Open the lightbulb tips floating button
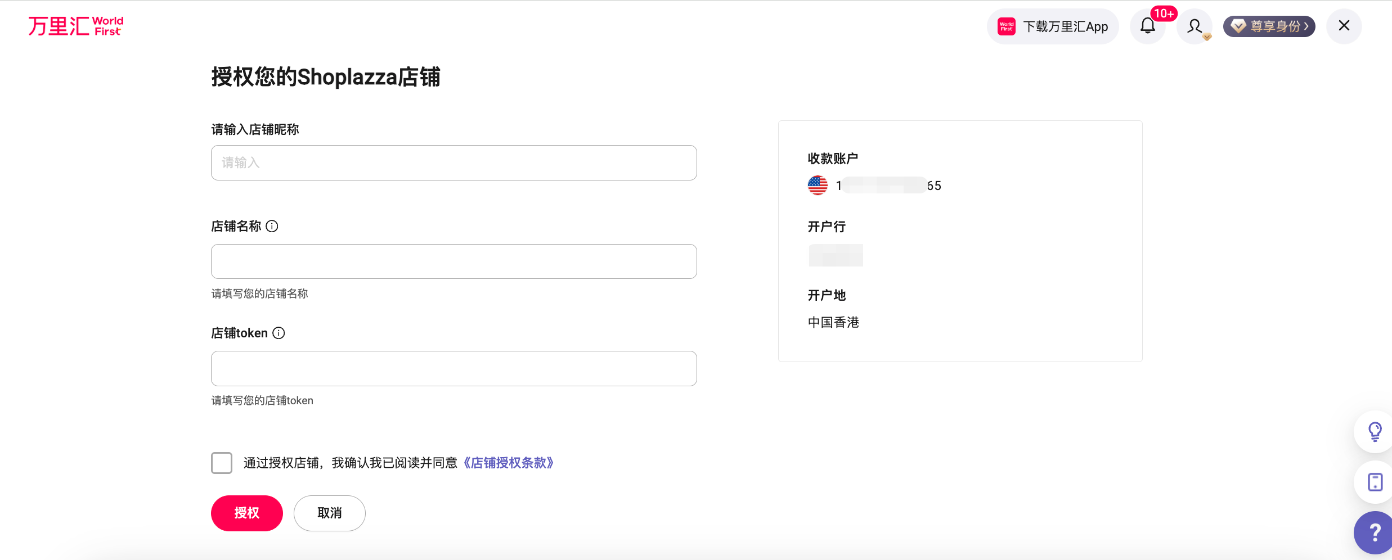 pyautogui.click(x=1375, y=432)
